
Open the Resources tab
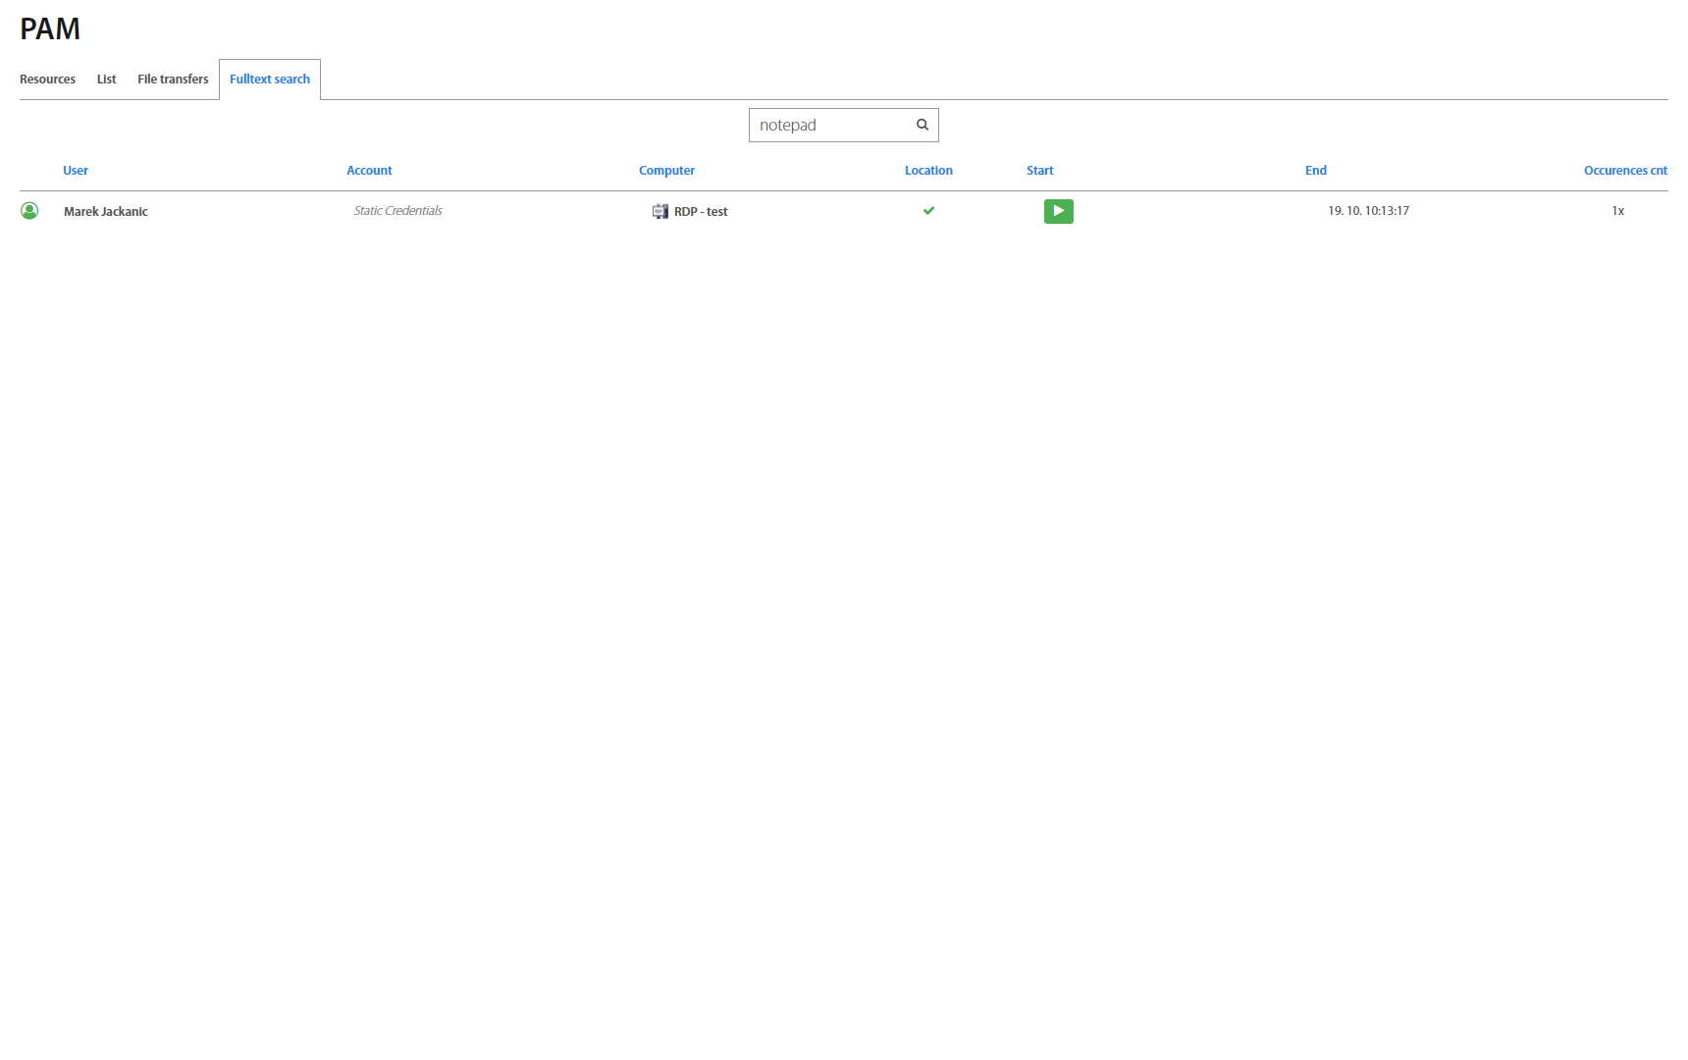tap(47, 79)
